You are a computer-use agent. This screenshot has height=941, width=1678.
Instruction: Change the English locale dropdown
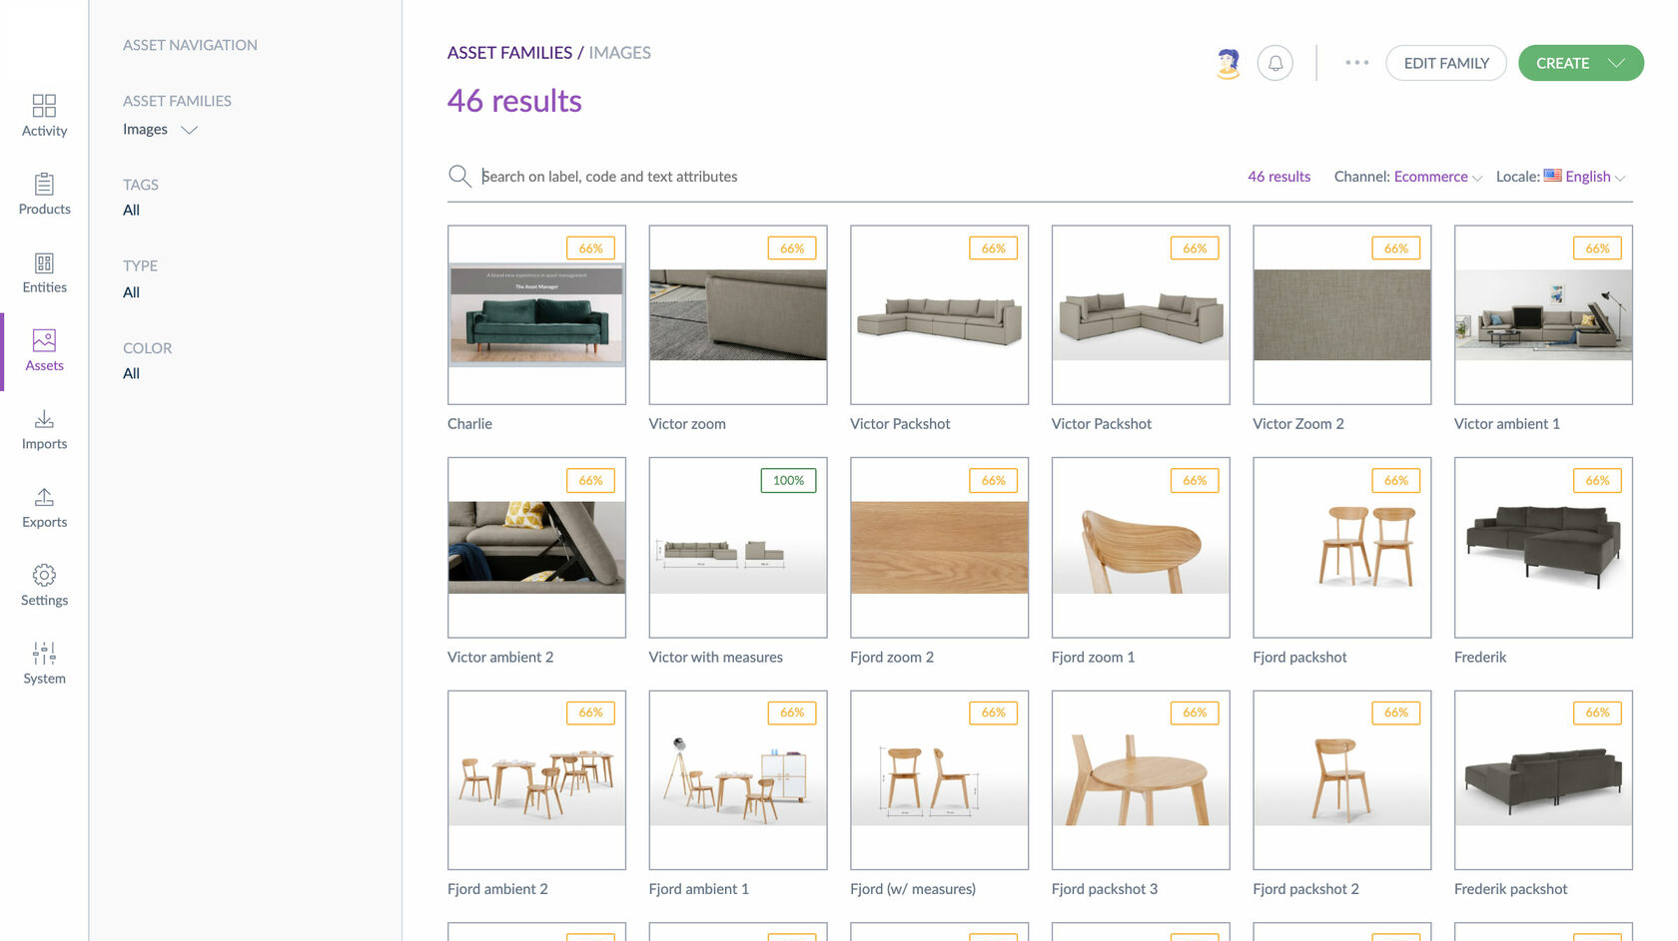pyautogui.click(x=1585, y=177)
